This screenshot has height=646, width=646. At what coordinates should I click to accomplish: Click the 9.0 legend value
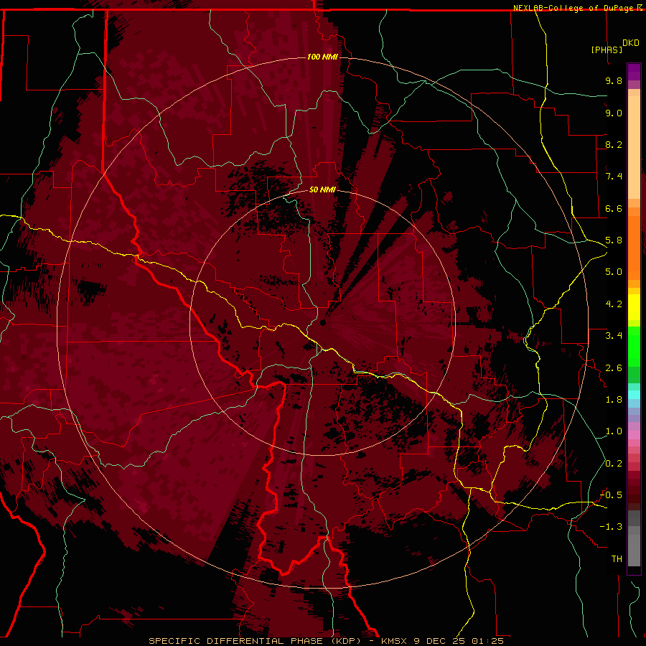point(614,113)
